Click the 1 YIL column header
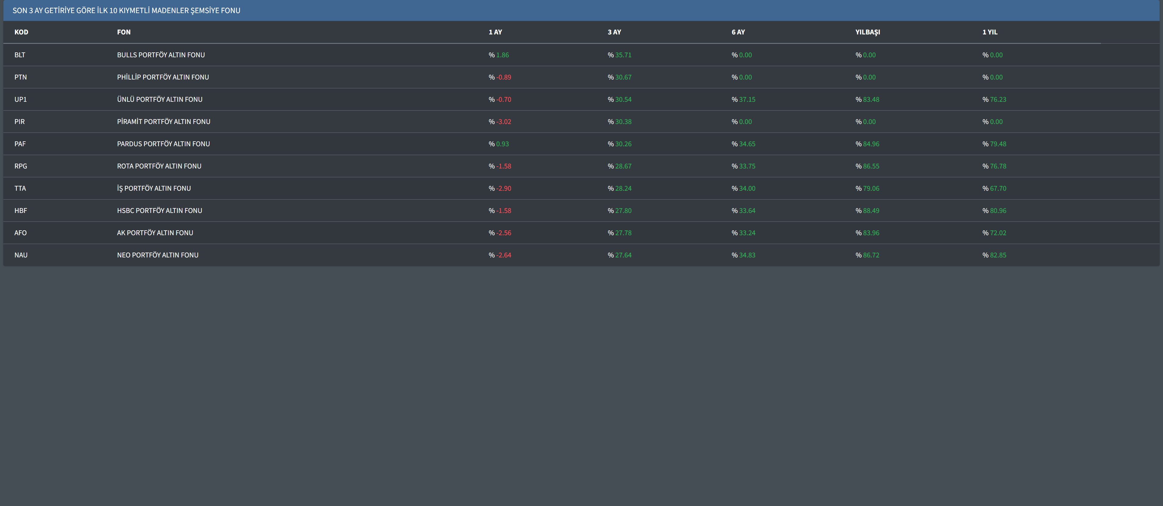This screenshot has height=506, width=1163. [990, 32]
